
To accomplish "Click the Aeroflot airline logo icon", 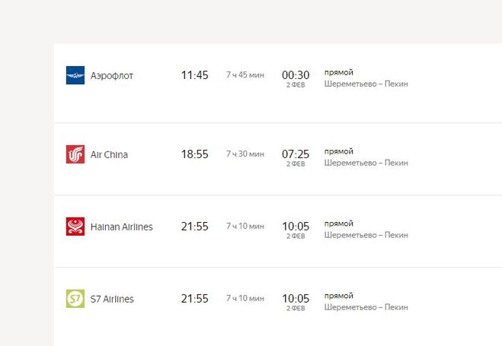I will pos(75,75).
